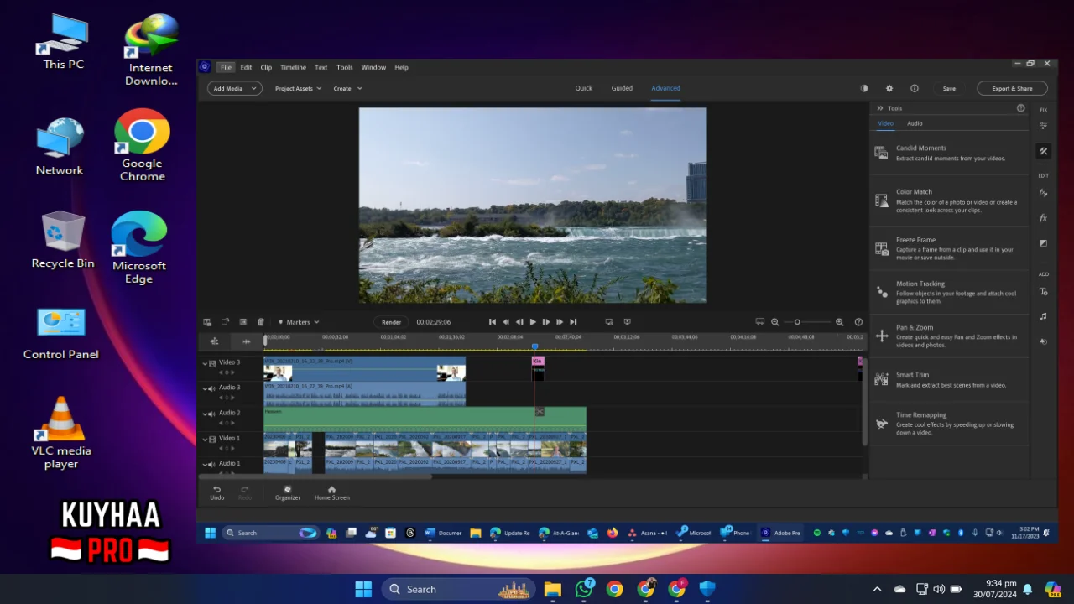This screenshot has height=604, width=1074.
Task: Open the Clip menu
Action: (x=266, y=67)
